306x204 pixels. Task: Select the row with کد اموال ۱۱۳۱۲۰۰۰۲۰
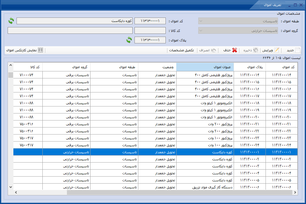155,117
